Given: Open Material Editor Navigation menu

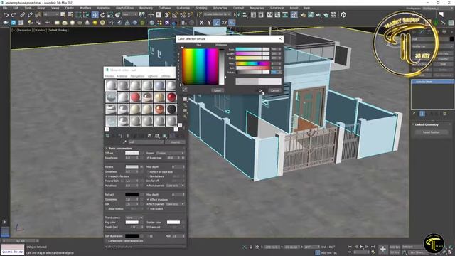Looking at the screenshot, I should [137, 76].
